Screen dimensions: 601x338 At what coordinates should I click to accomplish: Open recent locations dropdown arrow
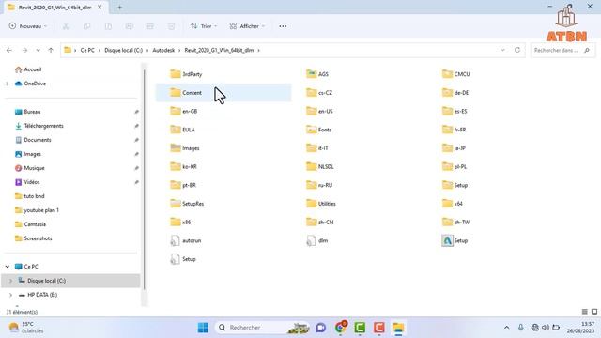[x=38, y=50]
